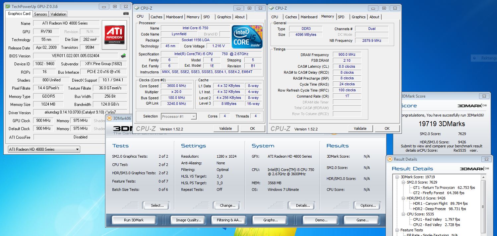Click the ATI CrossFire Disabled field
The height and width of the screenshot is (236, 497).
(x=80, y=137)
